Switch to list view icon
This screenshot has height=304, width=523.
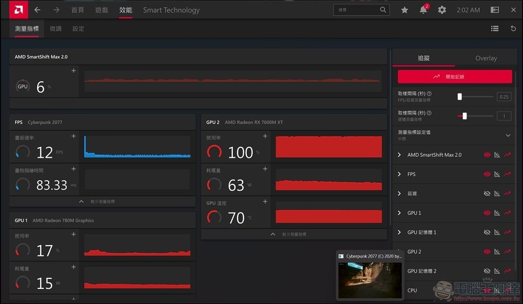pyautogui.click(x=495, y=29)
